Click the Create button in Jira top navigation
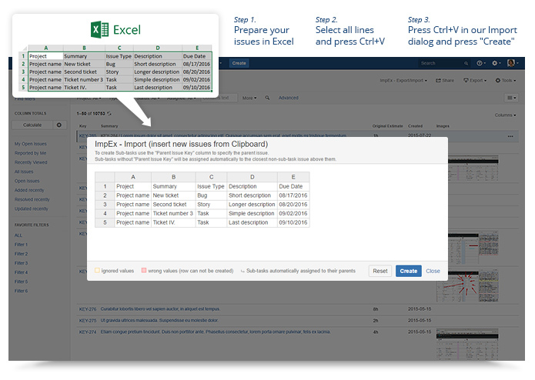535x380 pixels. coord(239,63)
